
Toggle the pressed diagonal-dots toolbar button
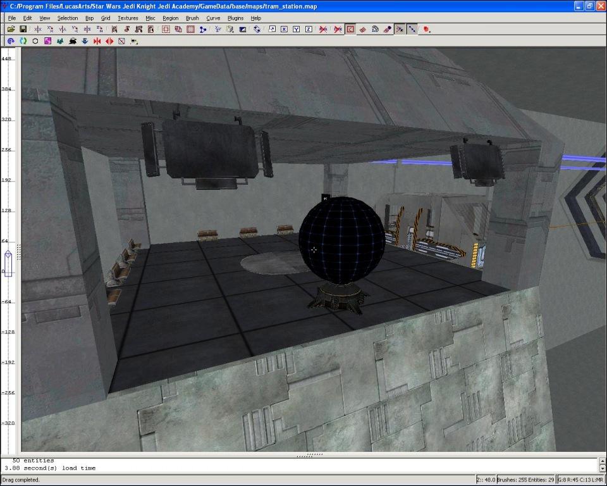pyautogui.click(x=412, y=29)
